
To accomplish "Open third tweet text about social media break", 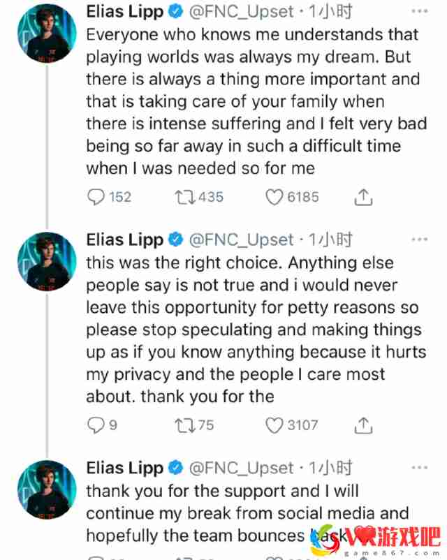I will point(247,513).
